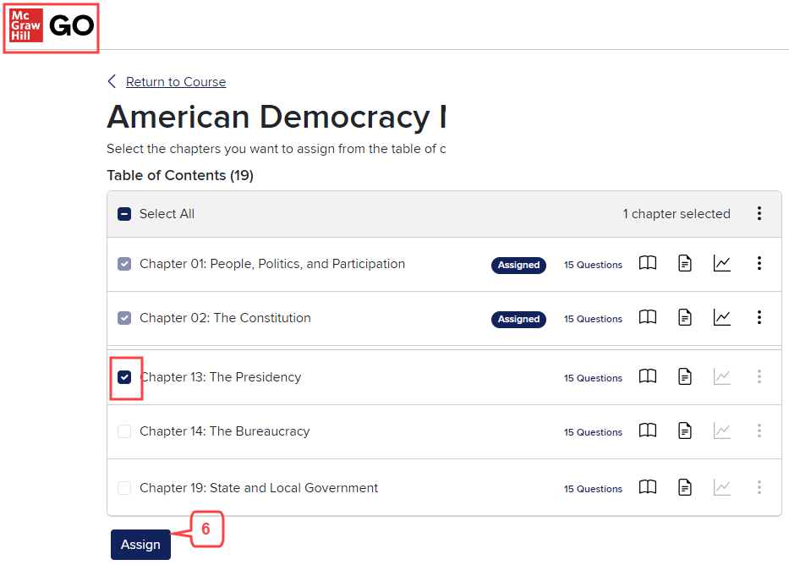Open three-dot menu for Chapter 02
The image size is (789, 565).
(x=759, y=317)
